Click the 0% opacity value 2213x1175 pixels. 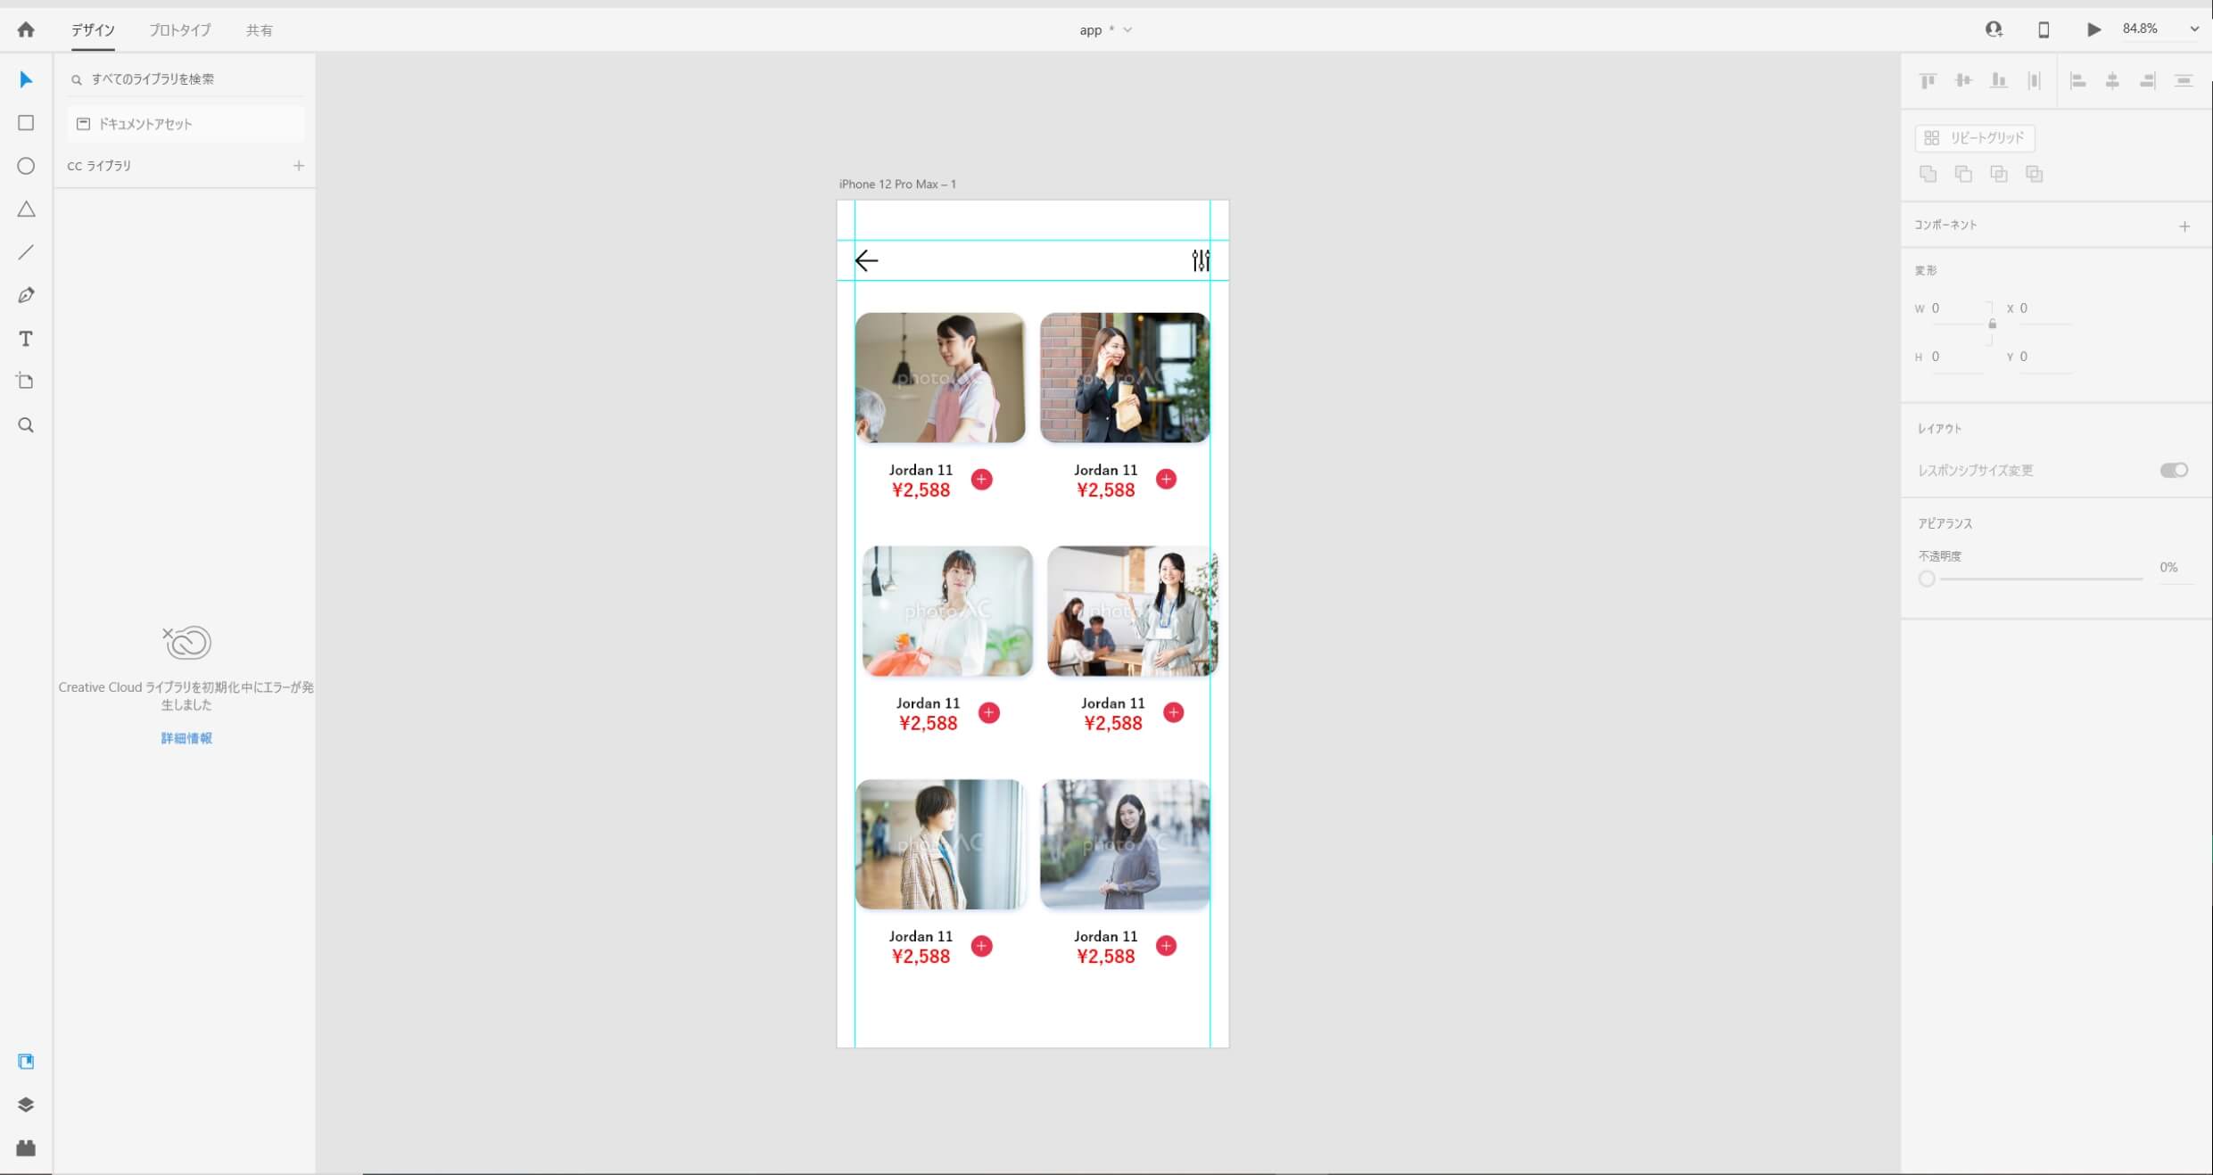2168,567
